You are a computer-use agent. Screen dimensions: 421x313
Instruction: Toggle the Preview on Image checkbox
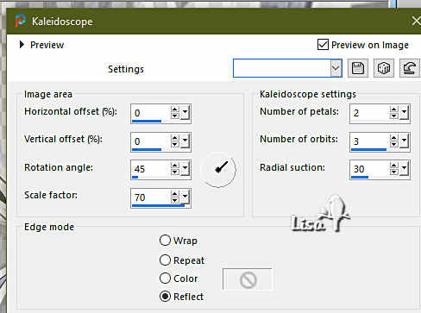[x=323, y=45]
